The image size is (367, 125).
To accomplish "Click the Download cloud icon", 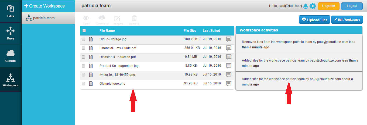I will [x=102, y=19].
